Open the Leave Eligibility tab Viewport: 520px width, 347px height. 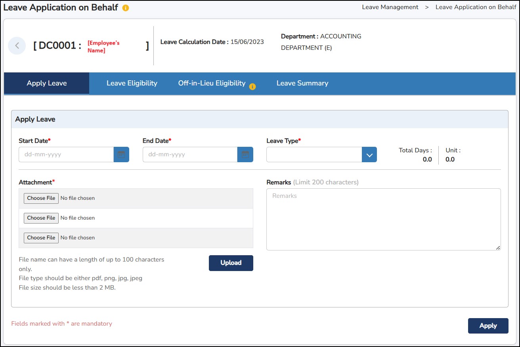coord(132,83)
